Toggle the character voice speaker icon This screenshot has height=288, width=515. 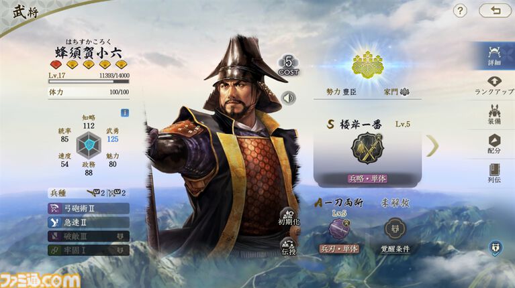pos(288,98)
